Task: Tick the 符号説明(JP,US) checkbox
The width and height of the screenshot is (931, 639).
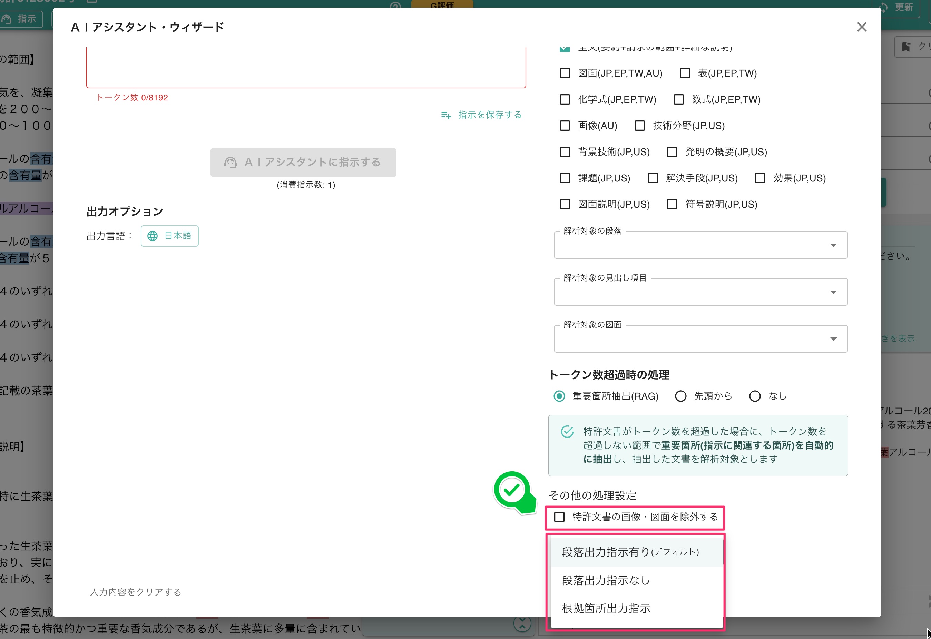Action: (x=672, y=204)
